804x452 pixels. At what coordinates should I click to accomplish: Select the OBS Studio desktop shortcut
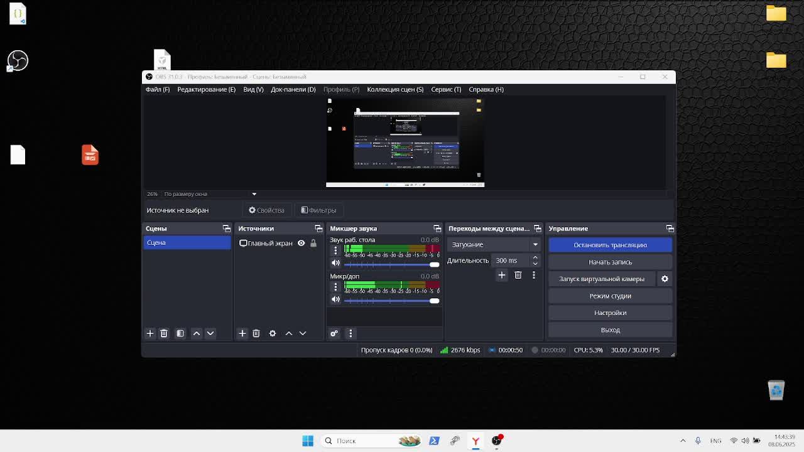pos(18,61)
